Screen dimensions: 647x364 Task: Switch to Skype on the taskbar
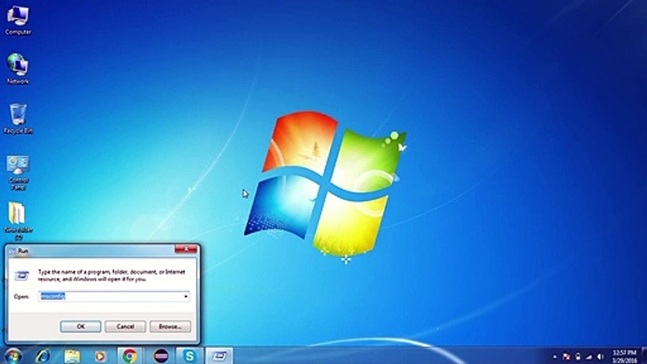pos(190,356)
